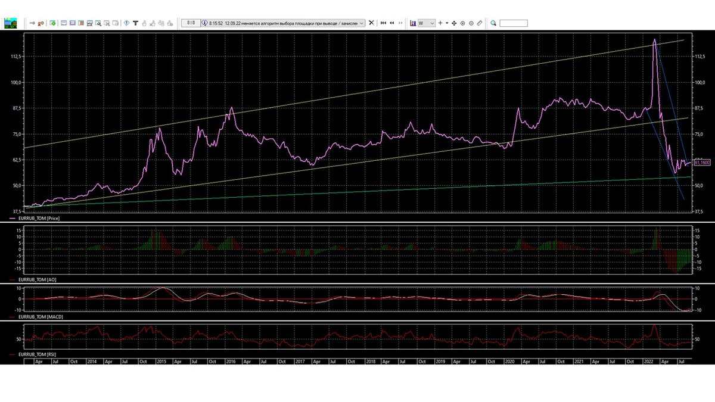Click the red X key disconnect icon
715x402 pixels.
tap(41, 23)
